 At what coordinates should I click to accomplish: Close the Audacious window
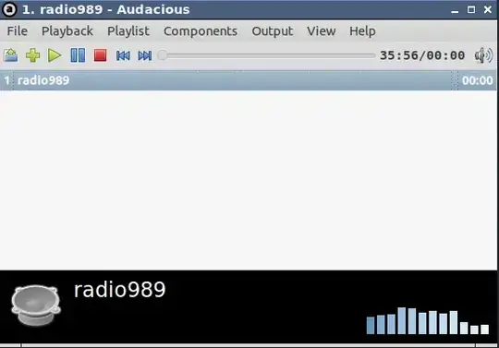(488, 9)
